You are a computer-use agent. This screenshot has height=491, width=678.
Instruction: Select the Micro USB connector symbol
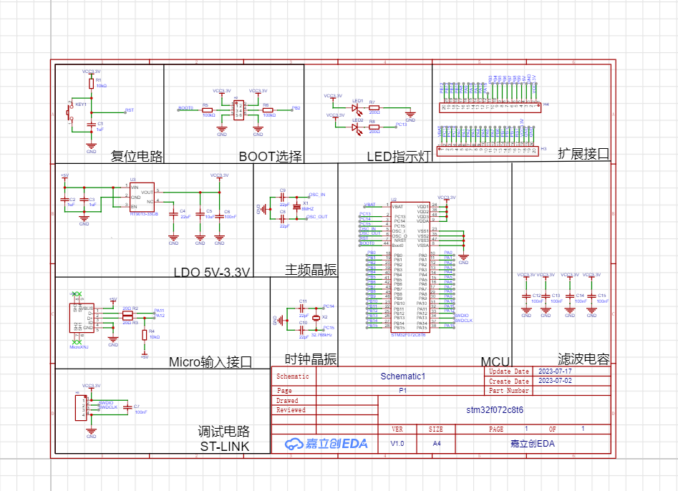point(76,318)
